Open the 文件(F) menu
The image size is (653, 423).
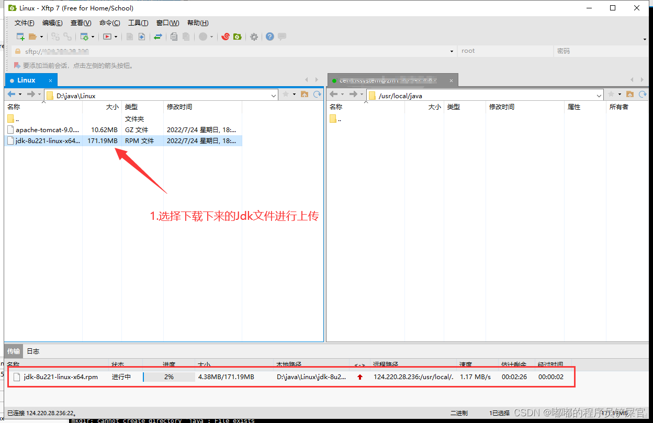coord(25,23)
